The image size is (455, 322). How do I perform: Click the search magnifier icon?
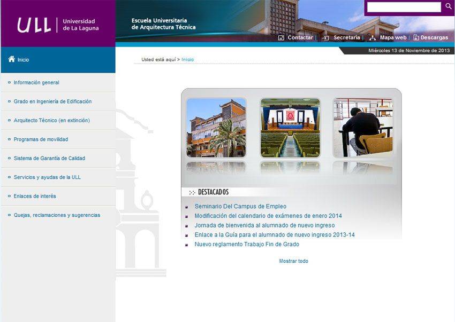click(449, 7)
